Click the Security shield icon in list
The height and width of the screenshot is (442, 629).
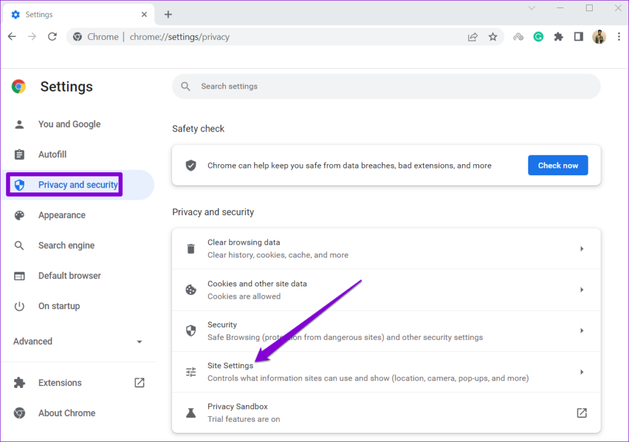(191, 331)
